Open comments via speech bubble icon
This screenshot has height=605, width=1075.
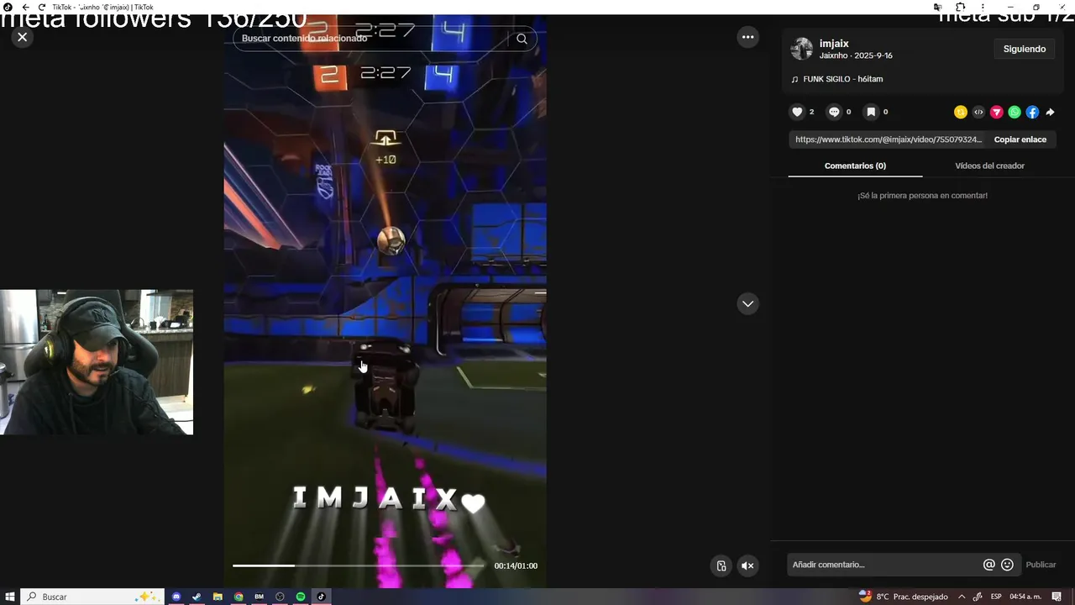point(834,112)
